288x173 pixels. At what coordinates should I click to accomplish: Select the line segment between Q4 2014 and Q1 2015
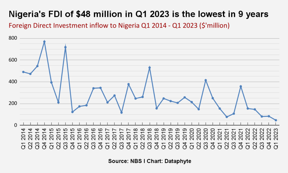[48, 62]
